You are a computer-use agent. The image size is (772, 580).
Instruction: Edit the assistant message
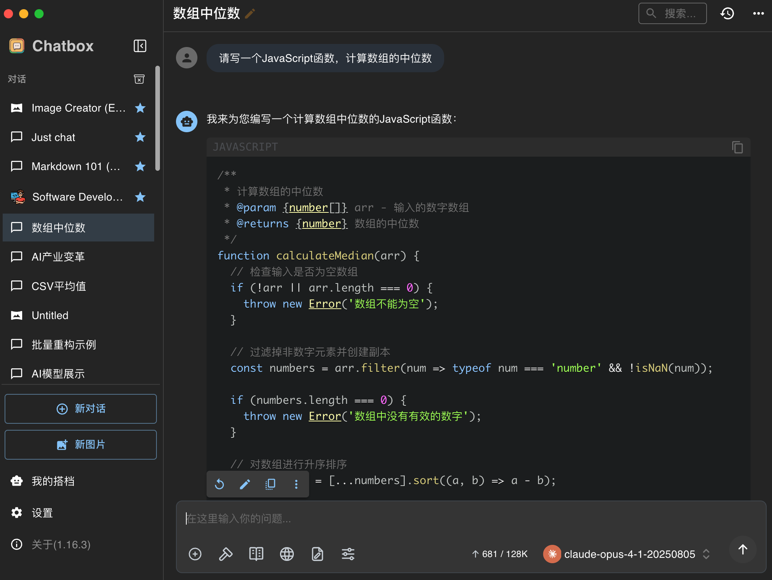(x=245, y=484)
